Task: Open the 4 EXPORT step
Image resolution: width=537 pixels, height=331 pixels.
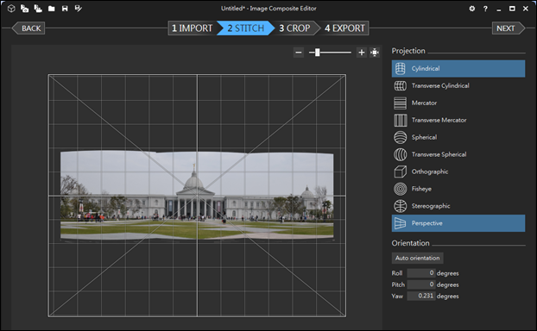Action: tap(344, 28)
